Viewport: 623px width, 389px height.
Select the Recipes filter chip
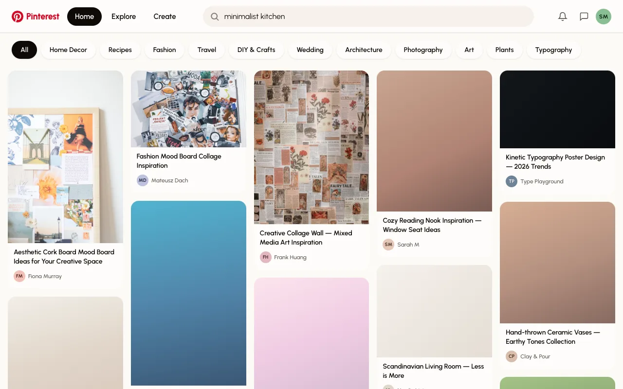(120, 50)
